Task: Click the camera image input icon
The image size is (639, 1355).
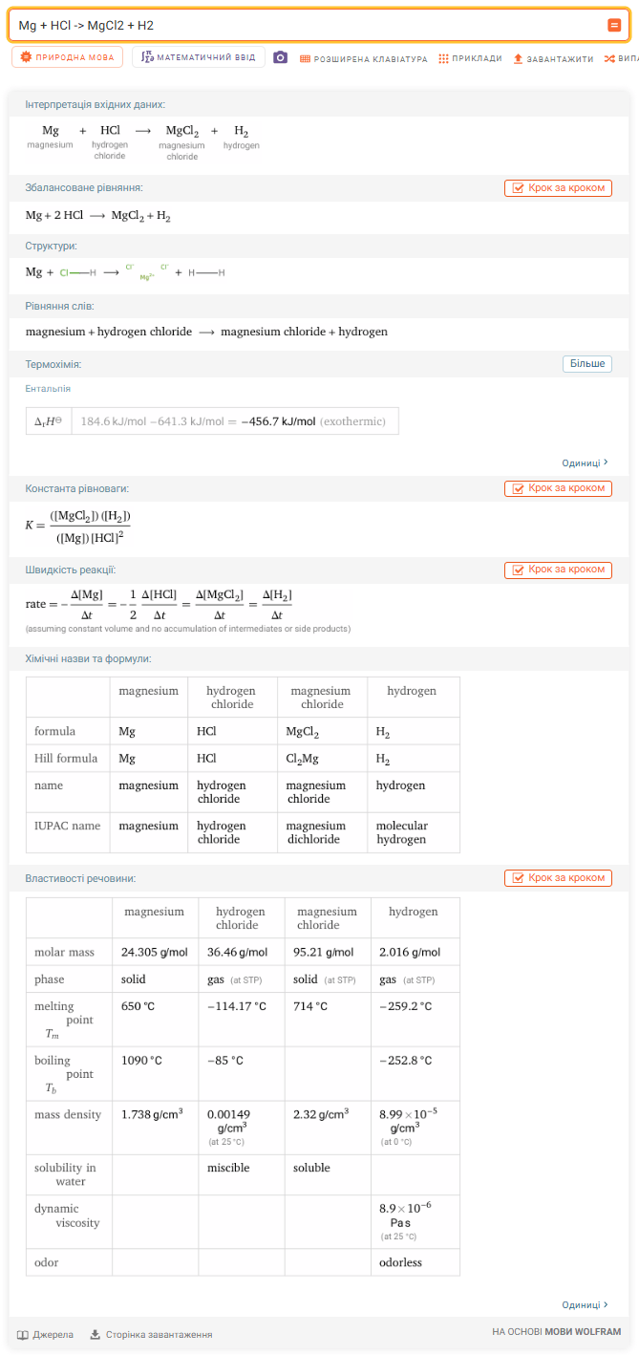Action: [x=280, y=58]
